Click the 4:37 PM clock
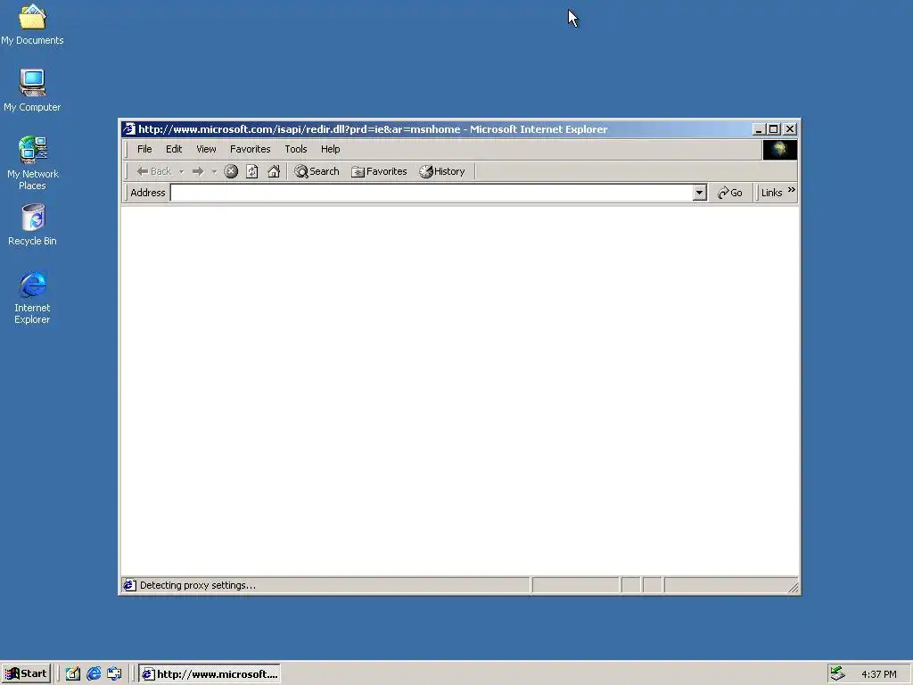The height and width of the screenshot is (685, 913). click(x=878, y=674)
